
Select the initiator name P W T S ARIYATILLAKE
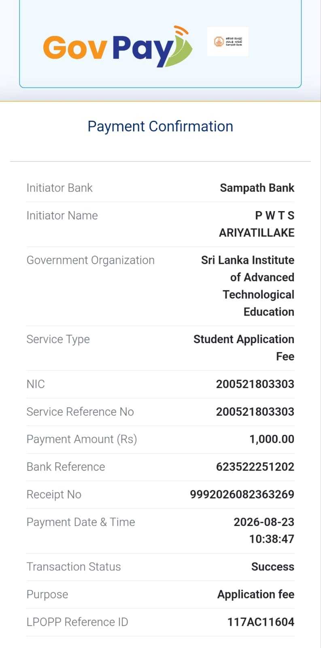[x=257, y=224]
